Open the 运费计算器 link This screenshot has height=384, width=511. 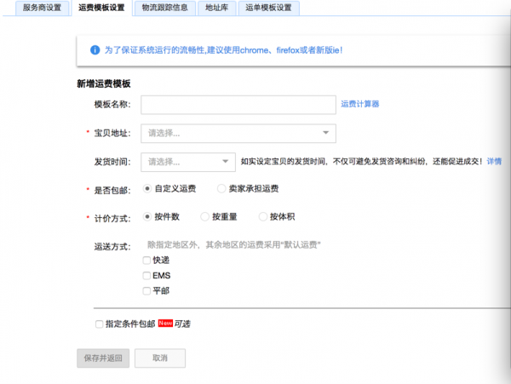[x=359, y=104]
